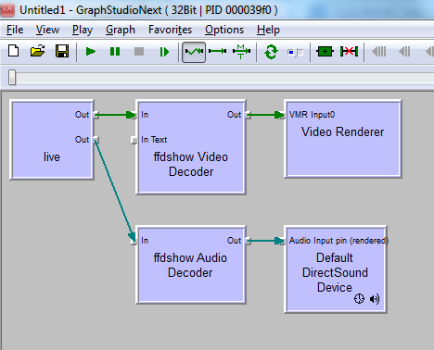Open the Graph menu
Viewport: 434px width, 350px height.
pyautogui.click(x=121, y=30)
